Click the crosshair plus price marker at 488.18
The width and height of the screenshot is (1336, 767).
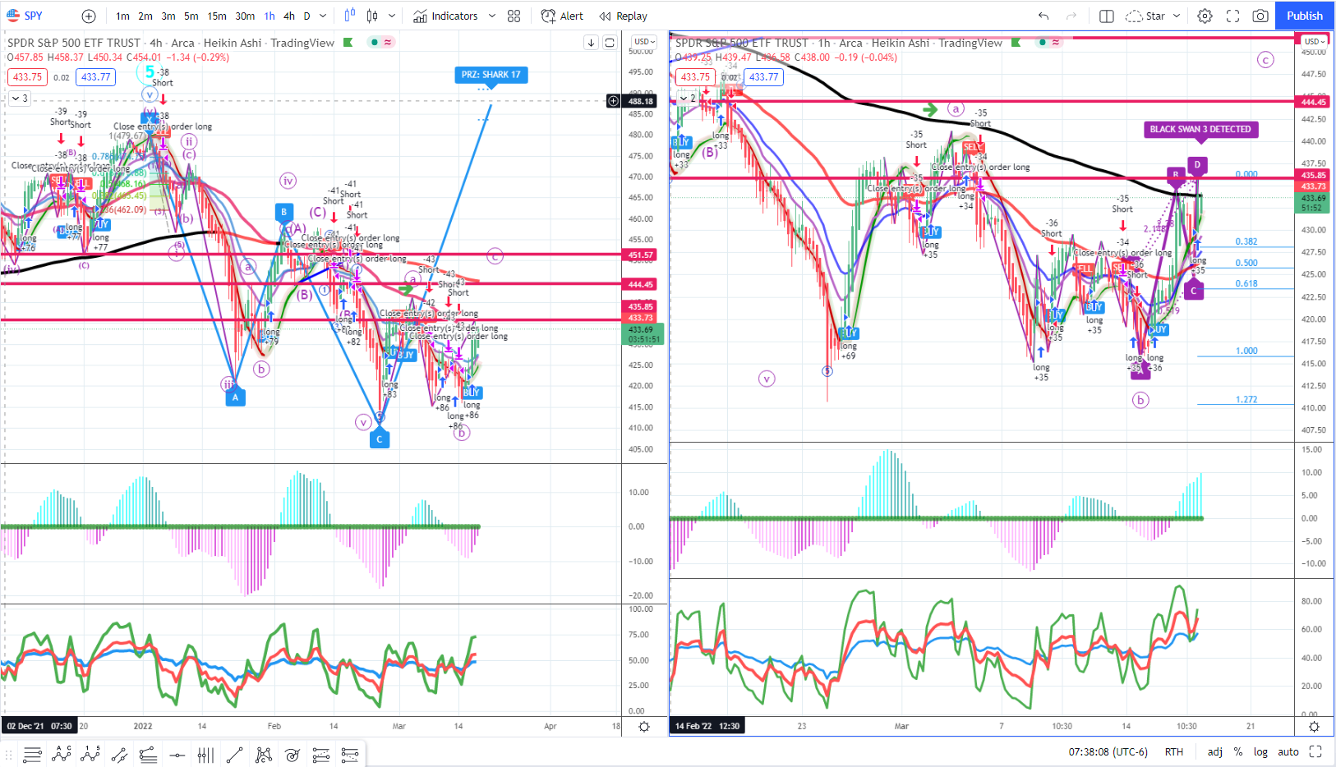click(x=613, y=101)
